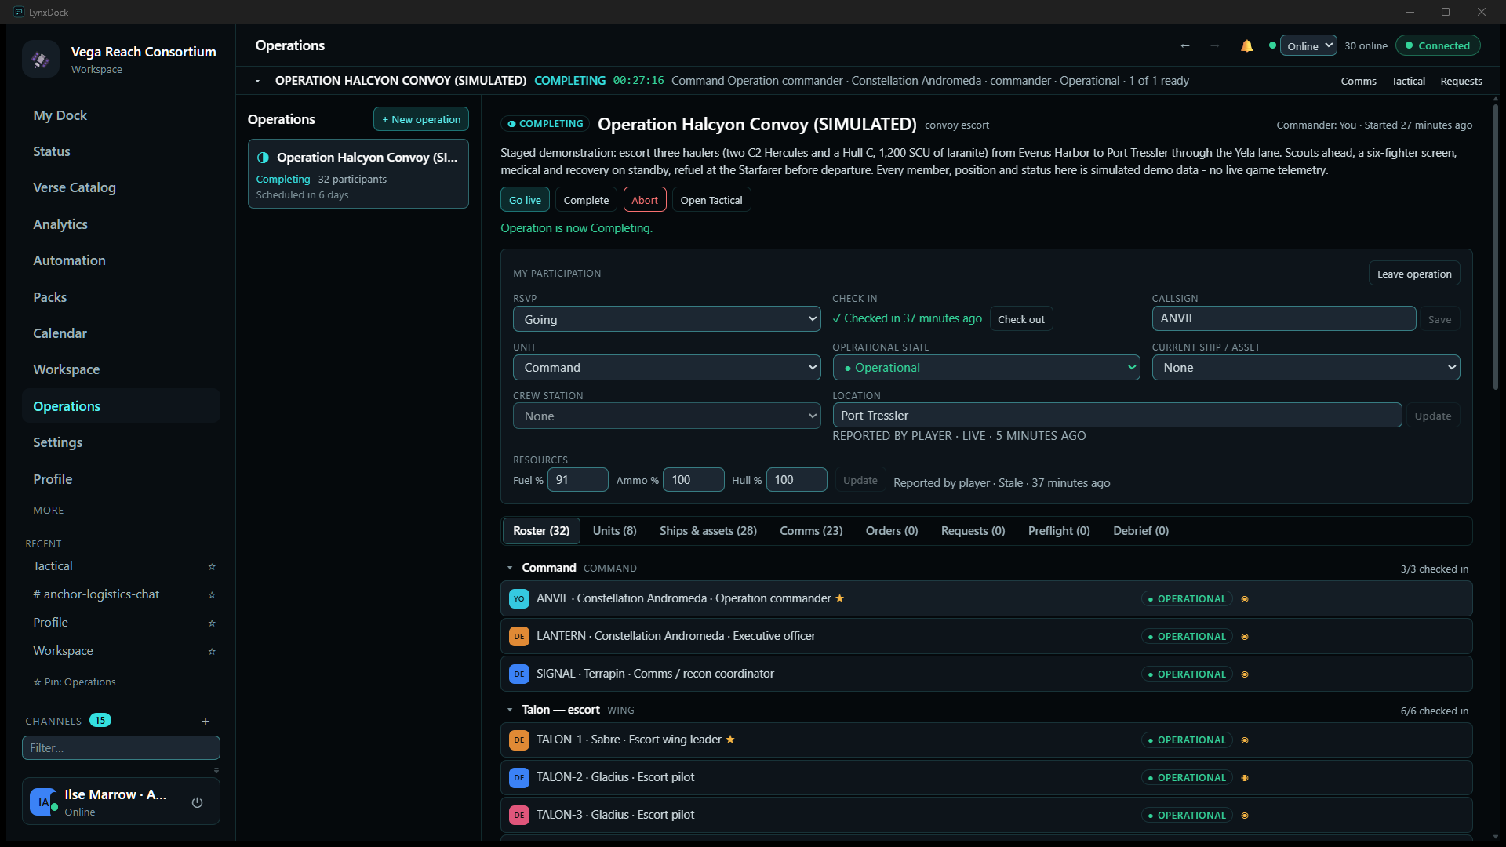
Task: Click the main panel vertical scrollbar
Action: click(1496, 248)
